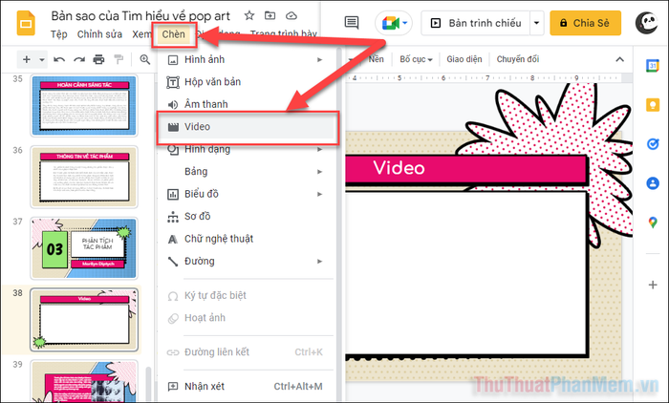Click the Chia Sẻ share button
This screenshot has width=669, height=403.
point(585,23)
